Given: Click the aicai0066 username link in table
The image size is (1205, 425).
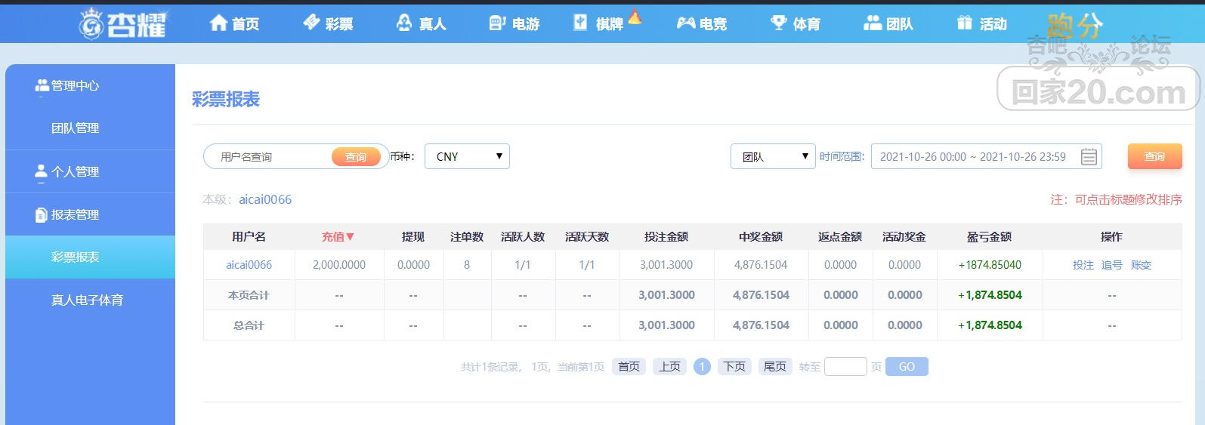Looking at the screenshot, I should [249, 265].
